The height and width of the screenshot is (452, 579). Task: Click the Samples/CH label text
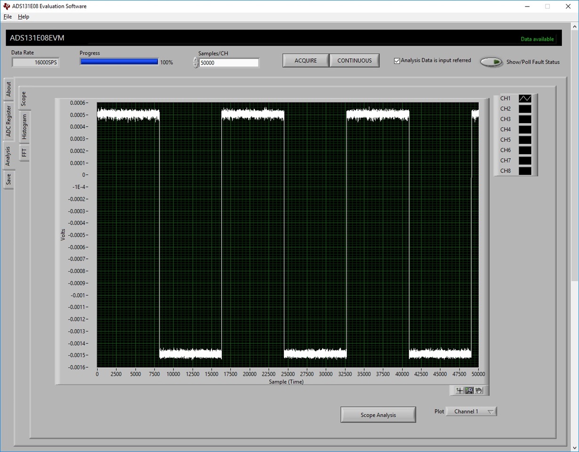(213, 53)
